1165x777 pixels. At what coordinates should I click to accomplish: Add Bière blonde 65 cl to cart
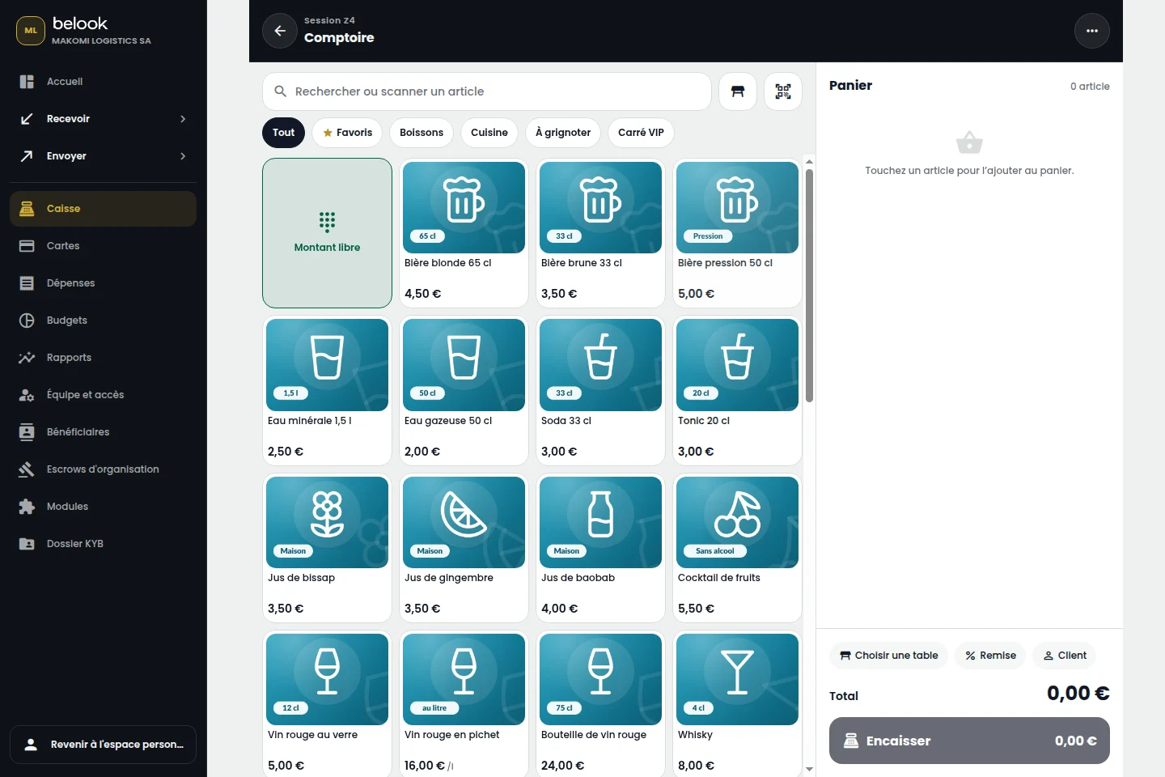(x=464, y=233)
